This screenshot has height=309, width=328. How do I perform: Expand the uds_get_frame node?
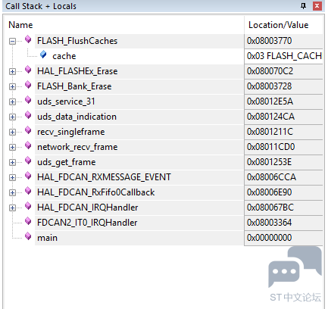pos(12,162)
